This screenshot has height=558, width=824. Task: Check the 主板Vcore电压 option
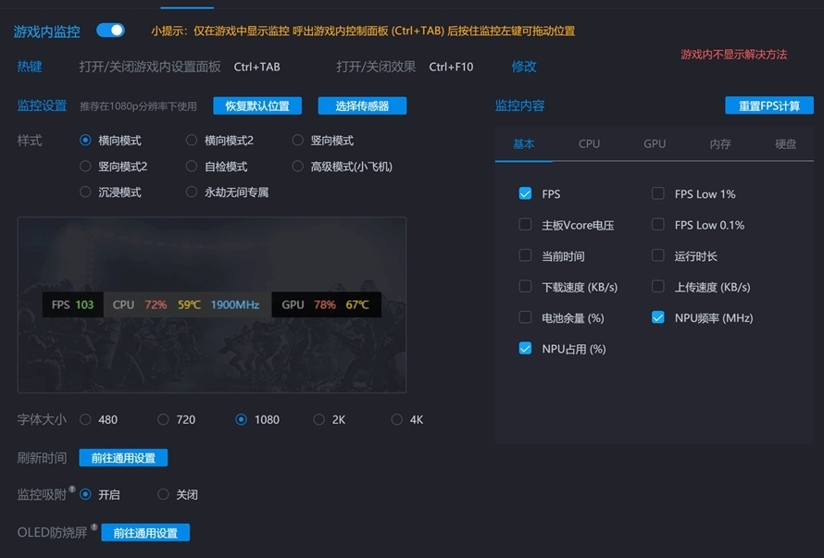[525, 225]
